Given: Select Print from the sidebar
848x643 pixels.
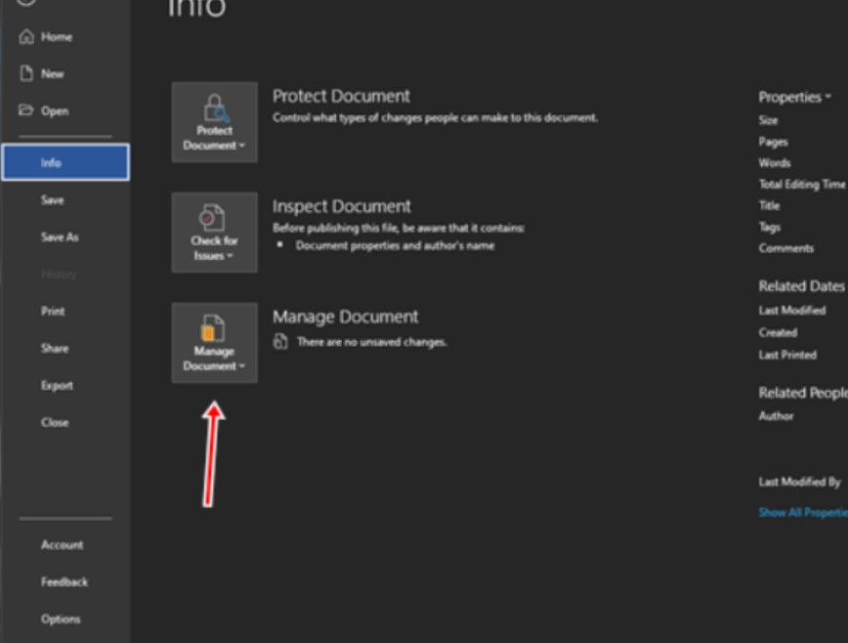Looking at the screenshot, I should pos(54,311).
